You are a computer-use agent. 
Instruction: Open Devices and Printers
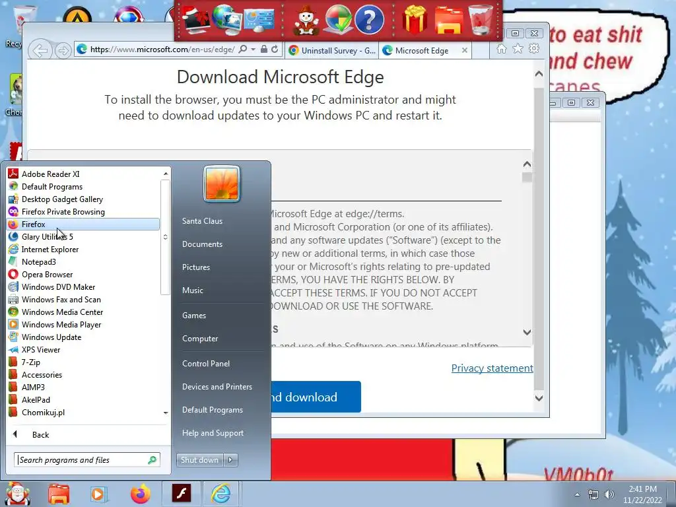(217, 387)
